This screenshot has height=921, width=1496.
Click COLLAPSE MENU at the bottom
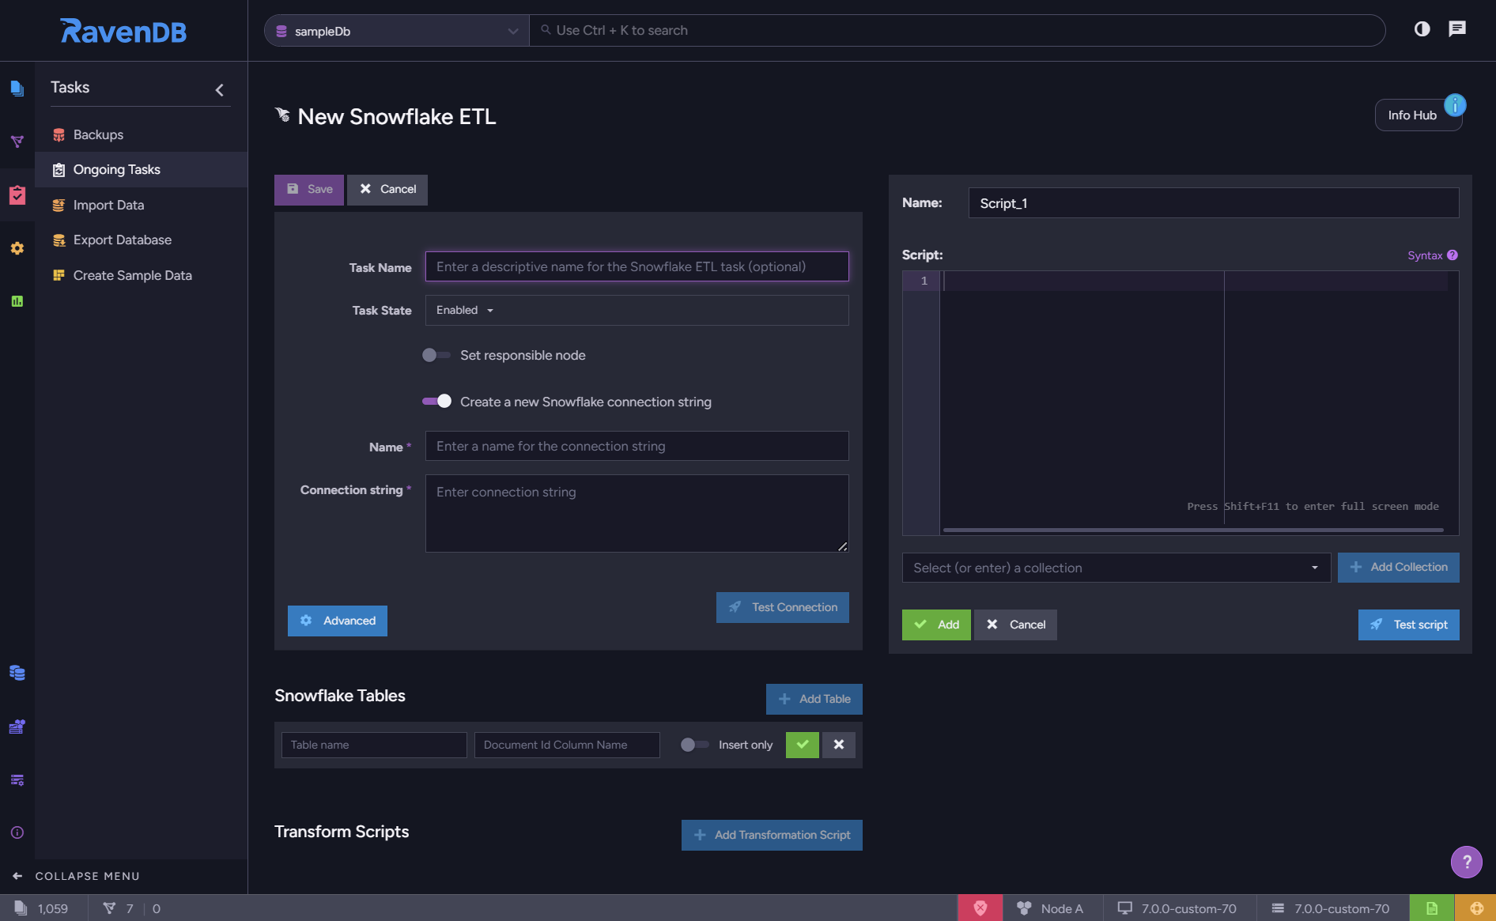click(x=77, y=876)
